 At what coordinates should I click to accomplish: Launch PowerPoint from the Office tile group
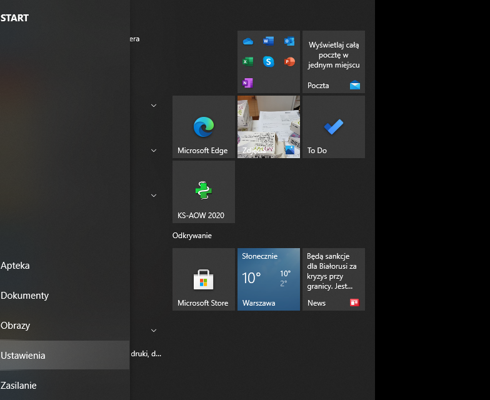289,61
